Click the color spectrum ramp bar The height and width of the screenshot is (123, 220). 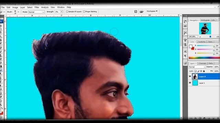coord(204,57)
